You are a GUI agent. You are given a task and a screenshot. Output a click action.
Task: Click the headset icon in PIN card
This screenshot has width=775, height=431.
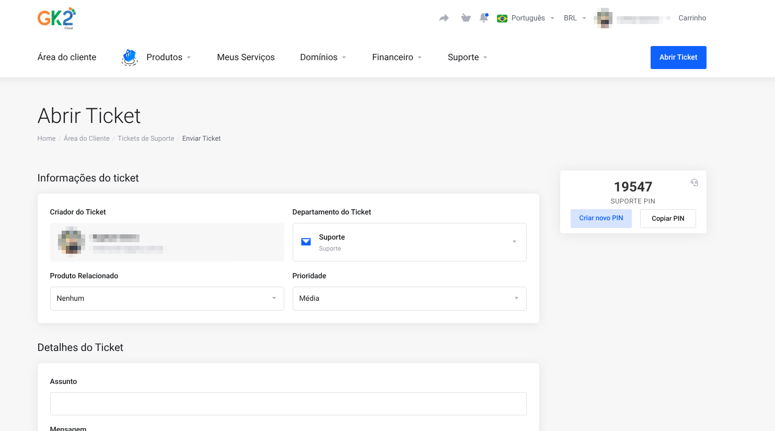[x=694, y=183]
